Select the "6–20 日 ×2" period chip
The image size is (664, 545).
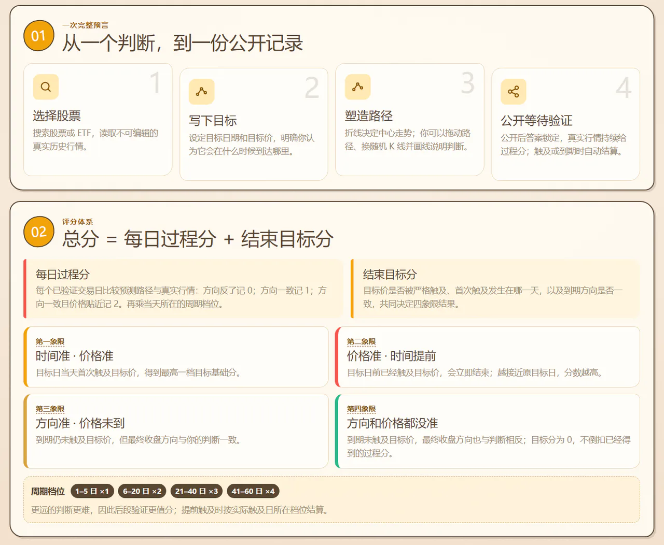(142, 491)
